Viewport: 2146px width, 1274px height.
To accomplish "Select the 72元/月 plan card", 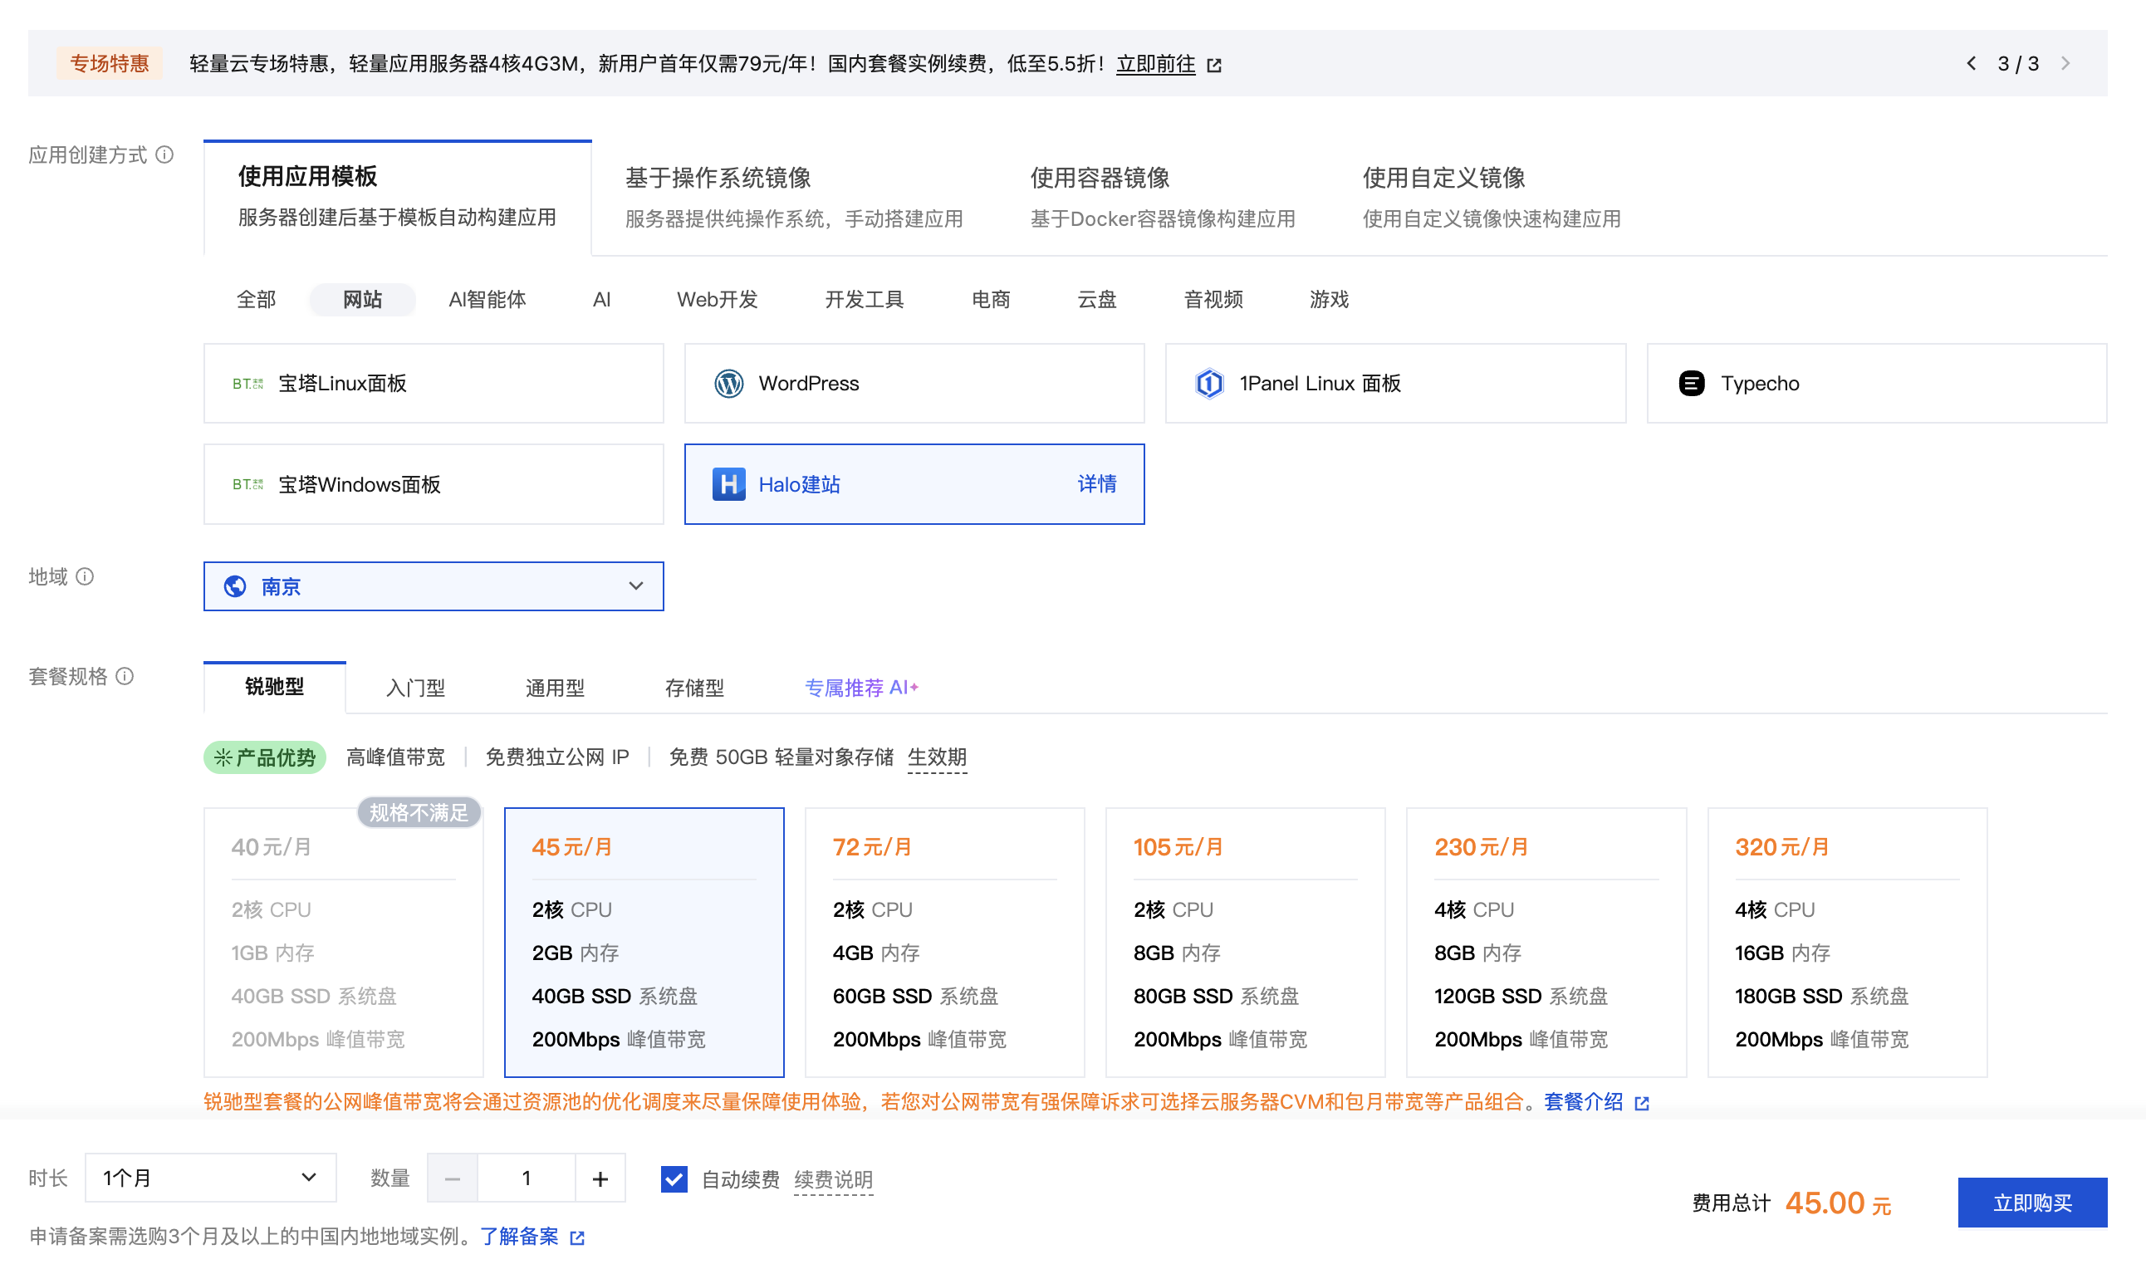I will 944,942.
